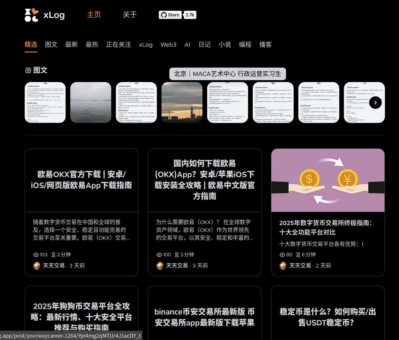Select the AI tab
This screenshot has width=399, height=340.
[188, 44]
